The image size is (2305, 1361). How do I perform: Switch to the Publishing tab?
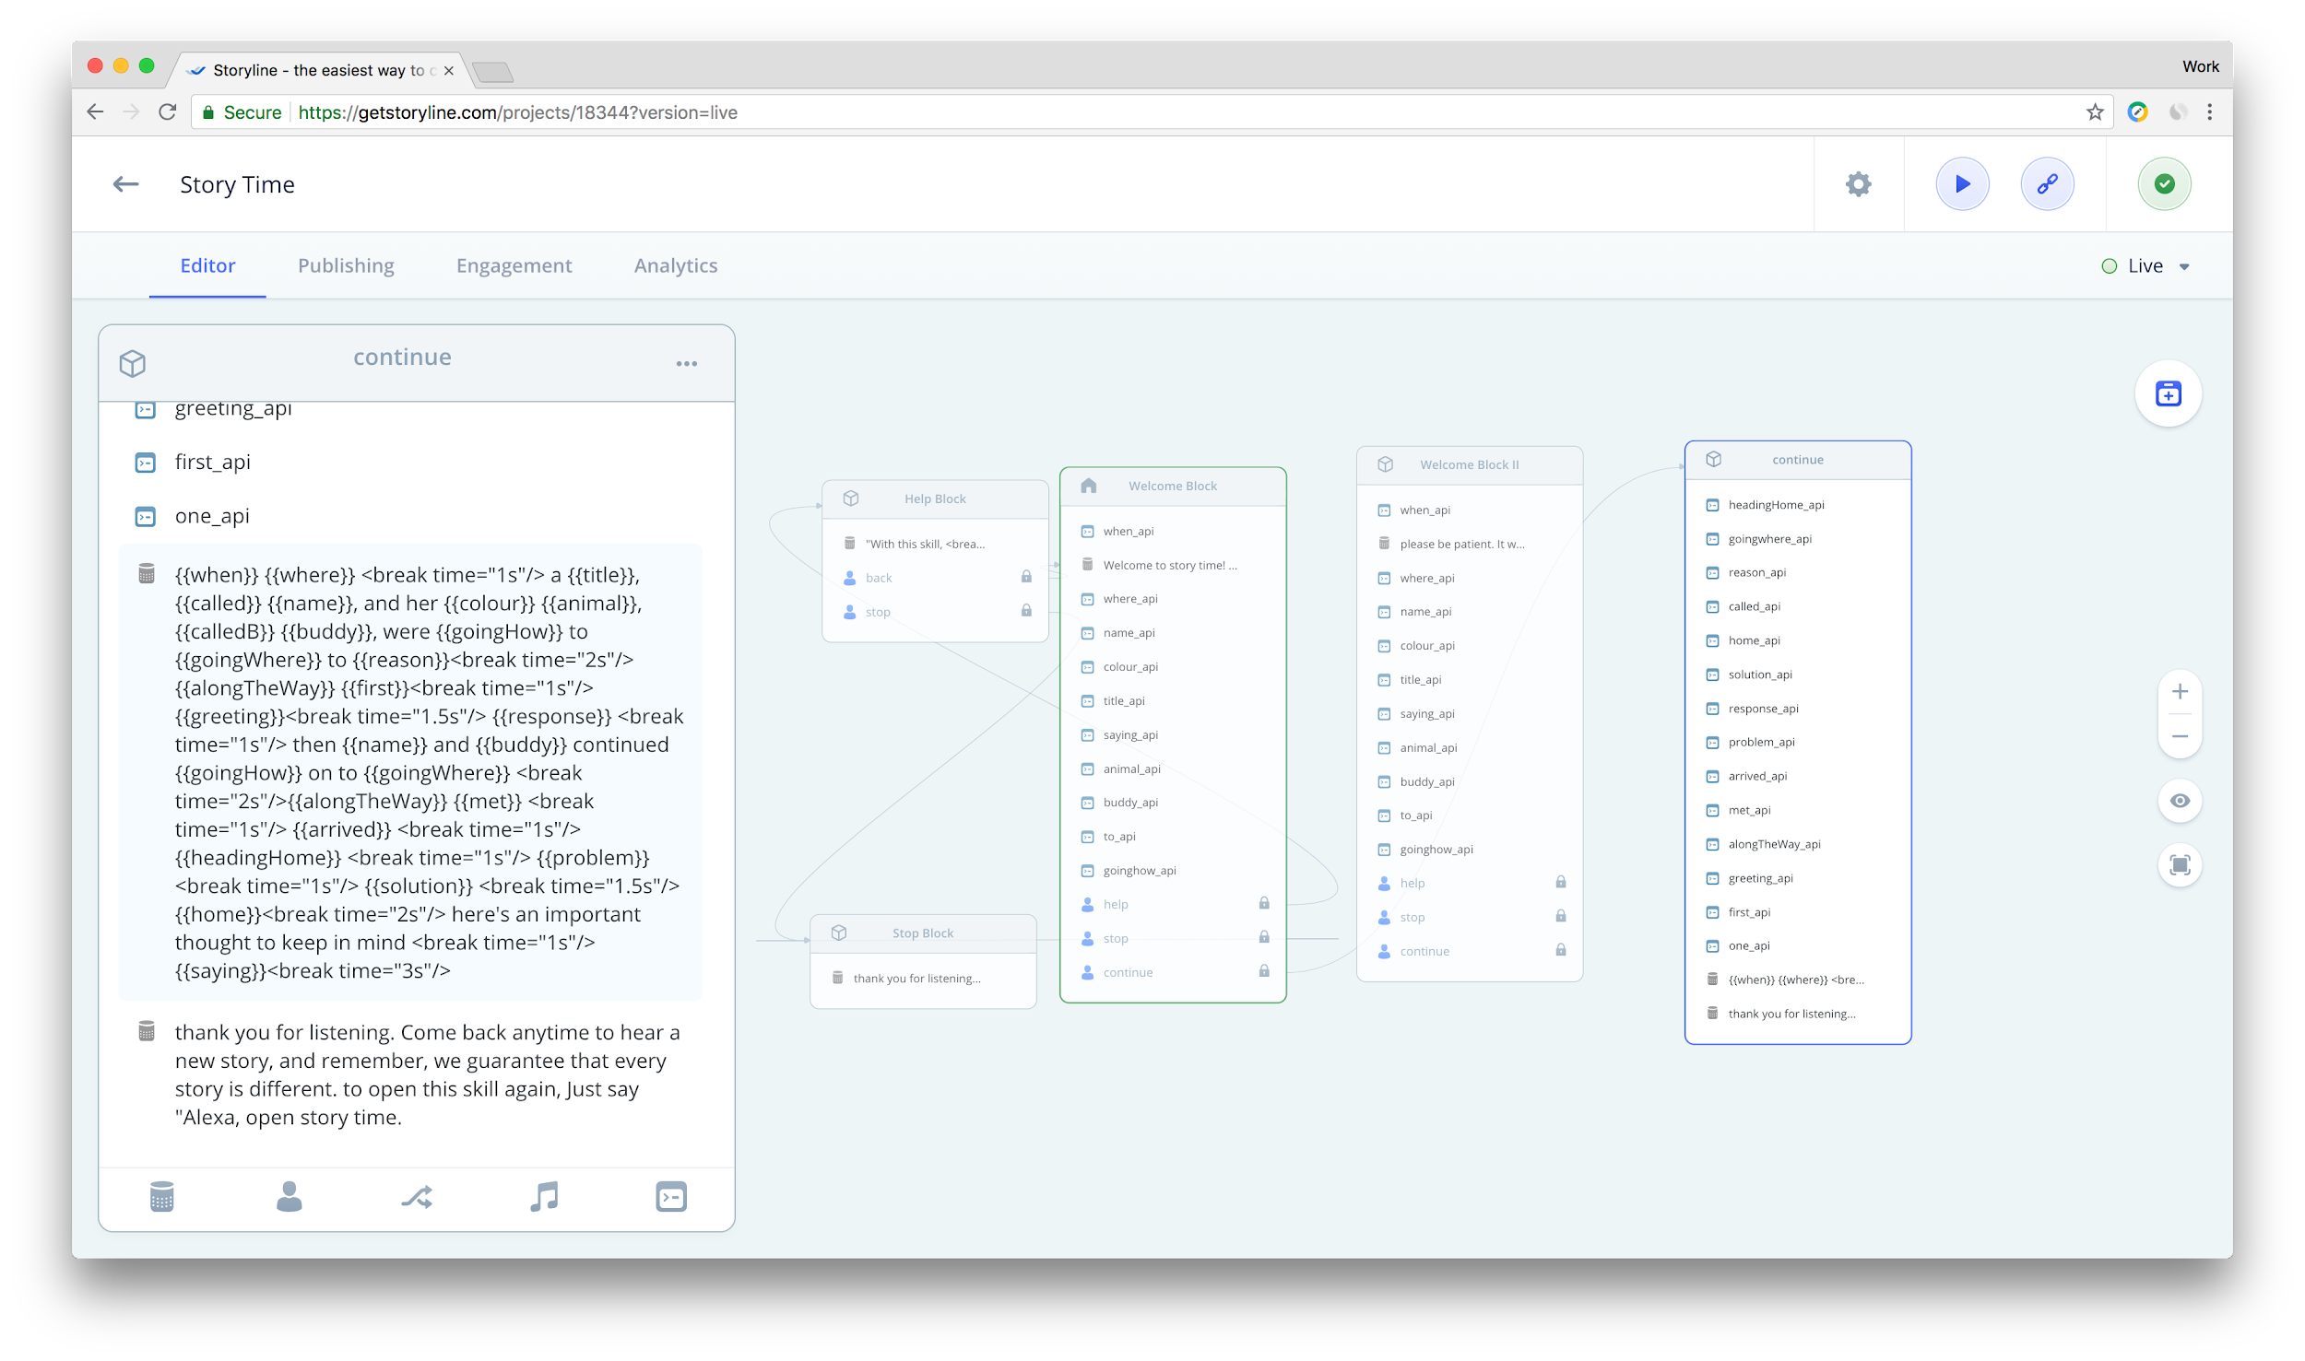tap(346, 265)
